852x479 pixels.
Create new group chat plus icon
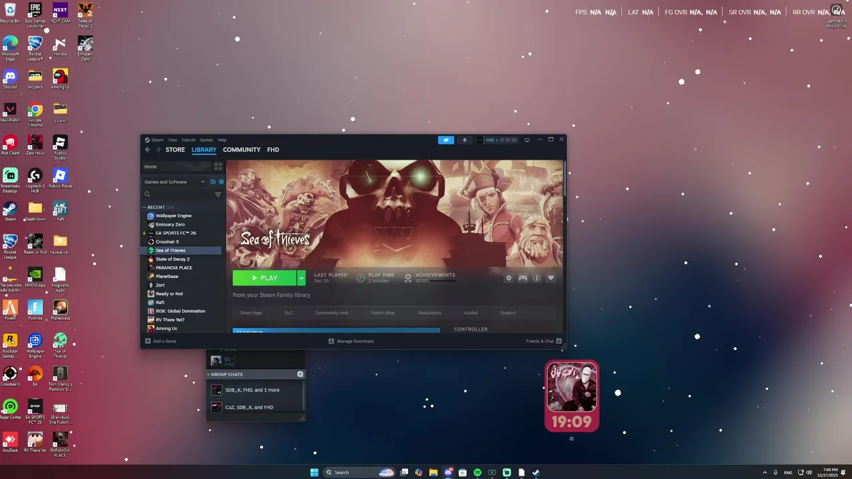pos(300,375)
